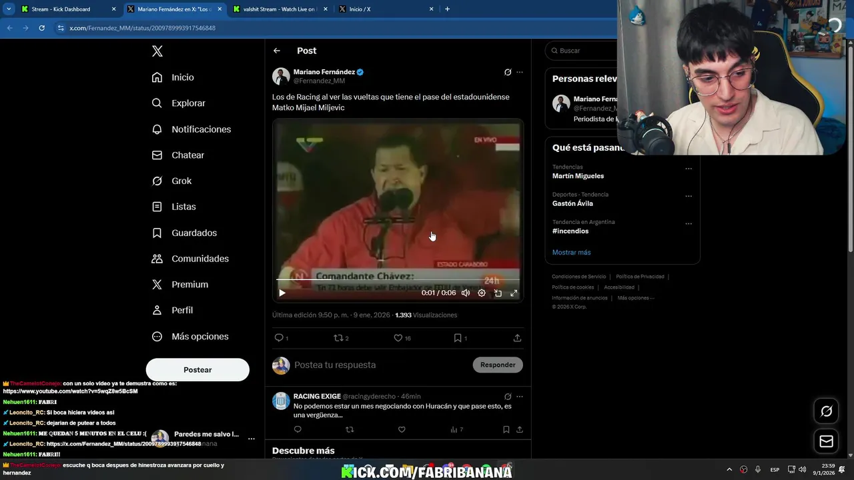Image resolution: width=854 pixels, height=480 pixels.
Task: Open options for the Martín Migueles trend
Action: point(689,169)
